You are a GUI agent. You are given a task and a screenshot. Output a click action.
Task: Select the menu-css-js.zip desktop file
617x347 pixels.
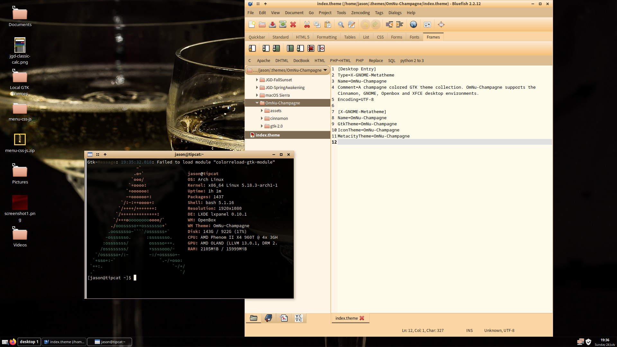tap(20, 143)
